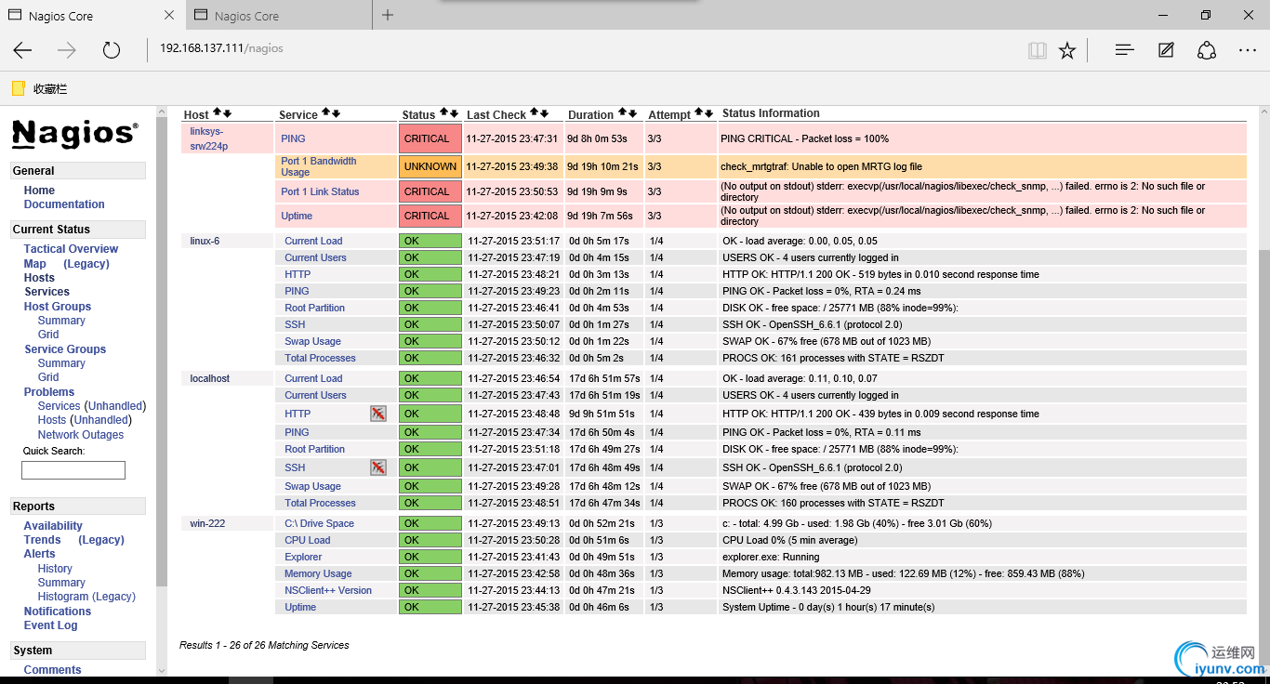Sort by Service ascending up arrow
Screen dimensions: 1270x684
tap(326, 113)
